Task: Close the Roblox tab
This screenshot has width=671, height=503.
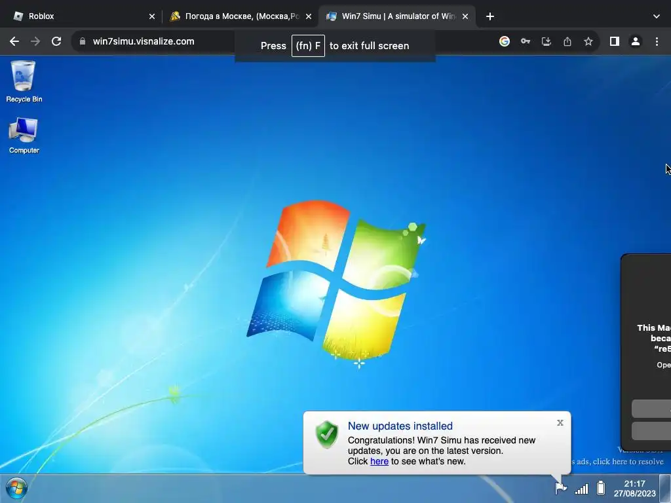Action: coord(152,16)
